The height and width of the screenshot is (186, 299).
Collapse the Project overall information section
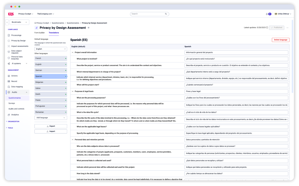(x=72, y=53)
